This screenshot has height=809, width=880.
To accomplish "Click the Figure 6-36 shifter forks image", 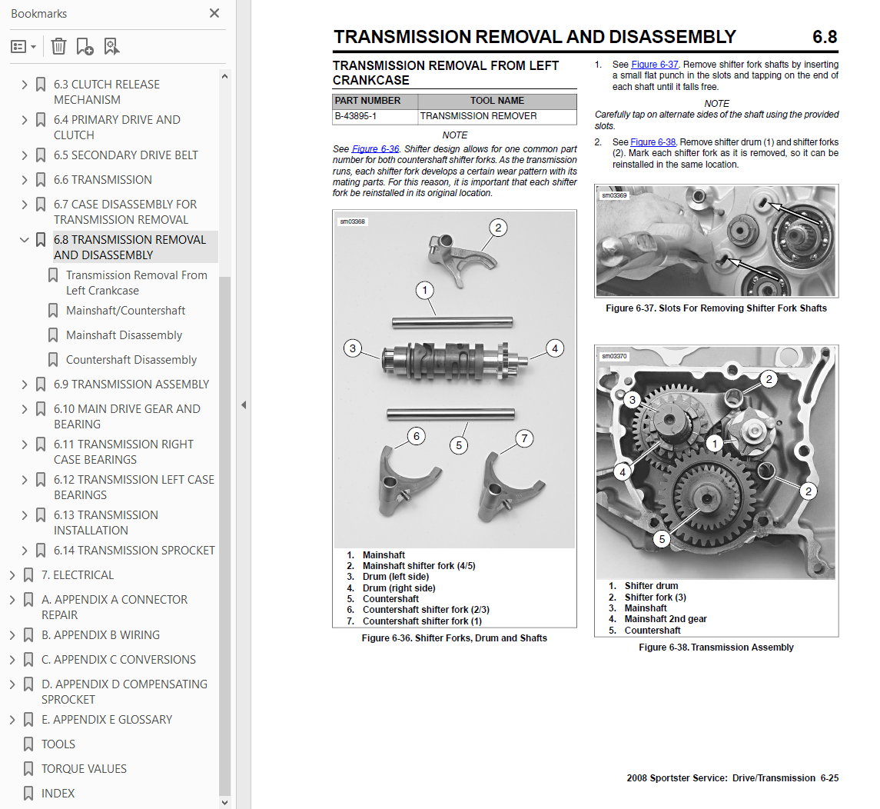I will pos(454,380).
